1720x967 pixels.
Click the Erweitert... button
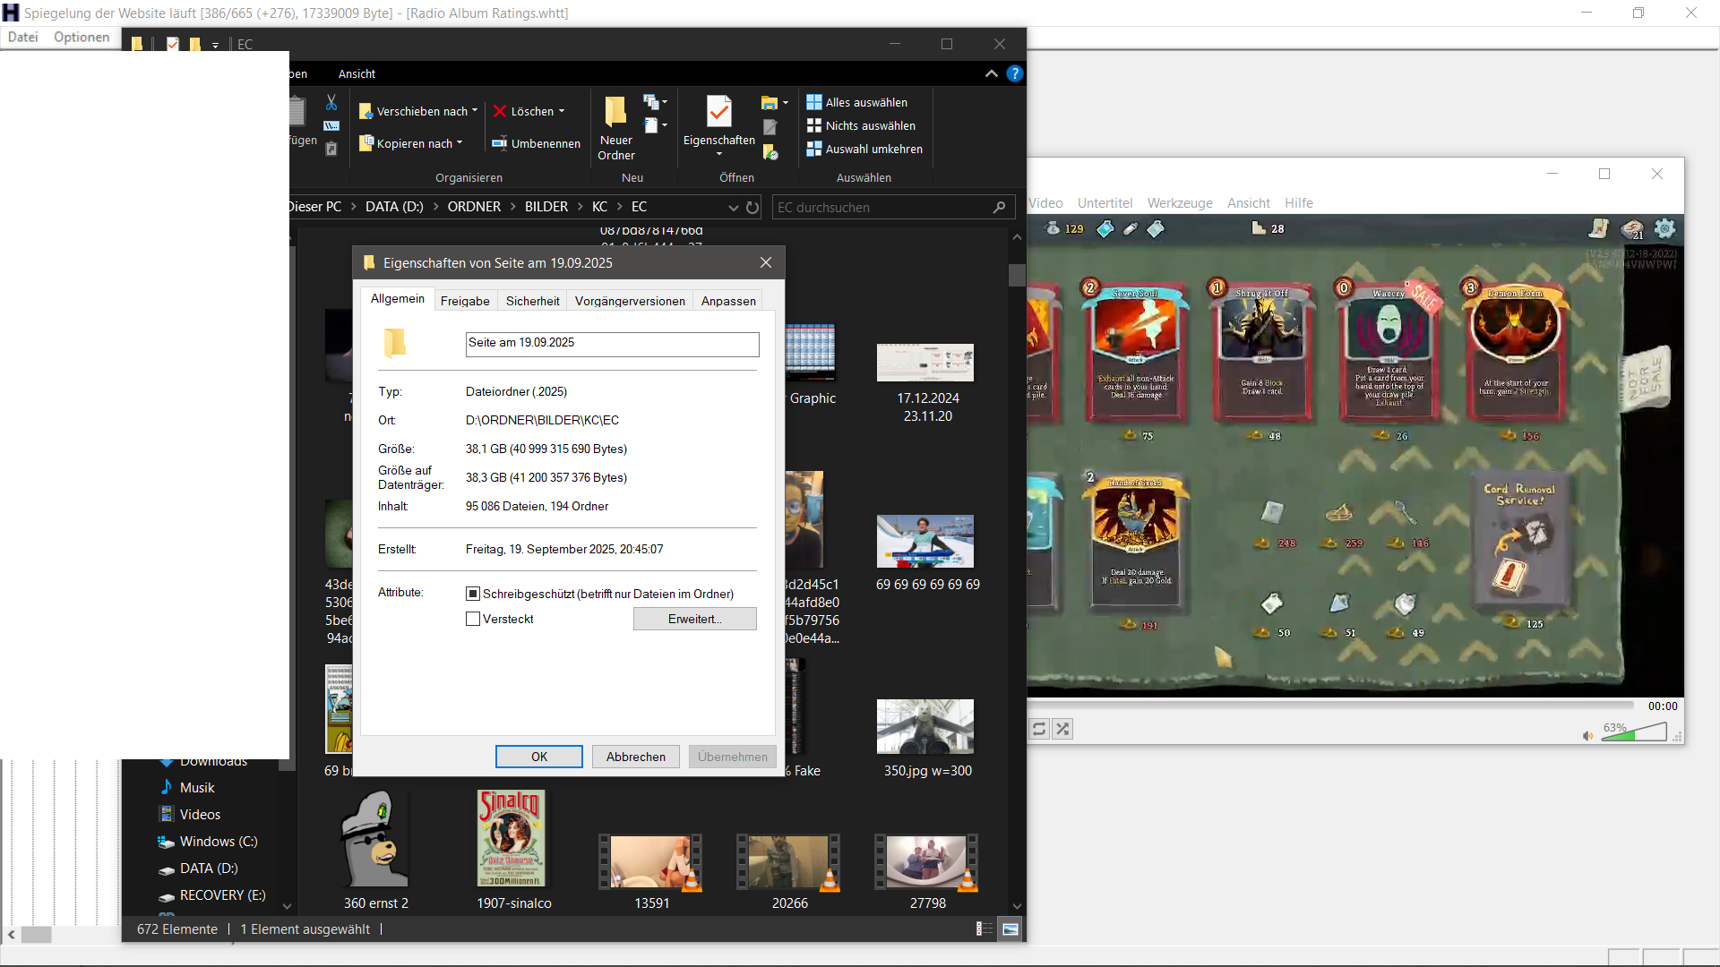coord(694,619)
